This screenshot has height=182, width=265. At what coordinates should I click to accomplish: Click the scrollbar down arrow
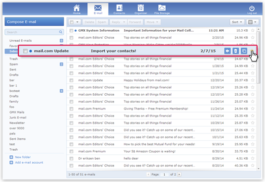pyautogui.click(x=259, y=169)
